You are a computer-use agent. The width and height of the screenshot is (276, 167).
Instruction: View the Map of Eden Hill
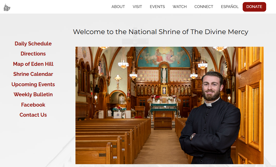[x=33, y=64]
